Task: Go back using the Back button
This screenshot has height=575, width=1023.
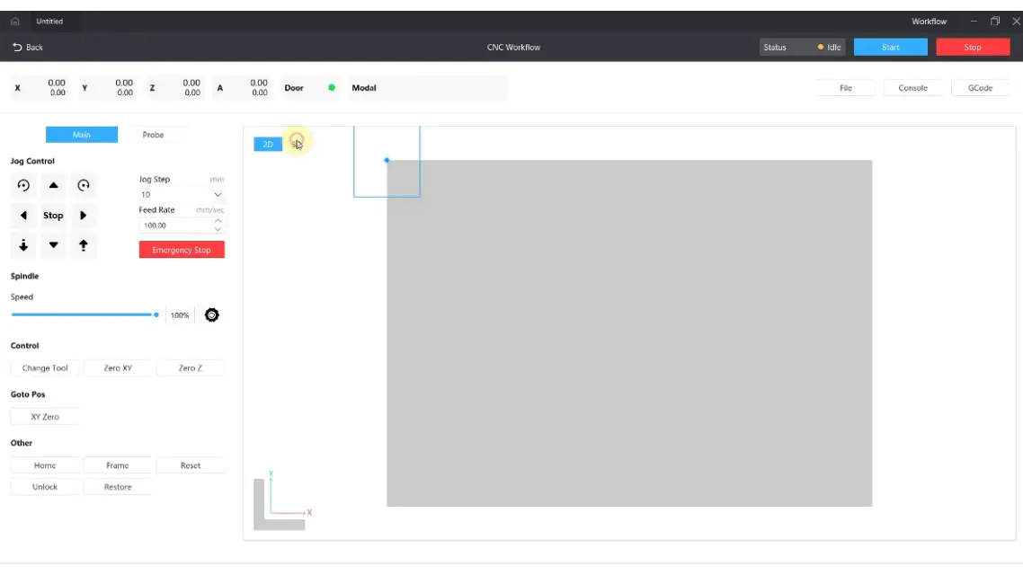Action: tap(28, 48)
